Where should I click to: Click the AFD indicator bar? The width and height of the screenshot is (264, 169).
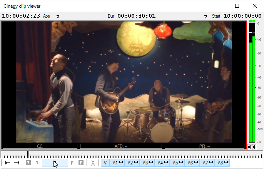[x=121, y=146]
